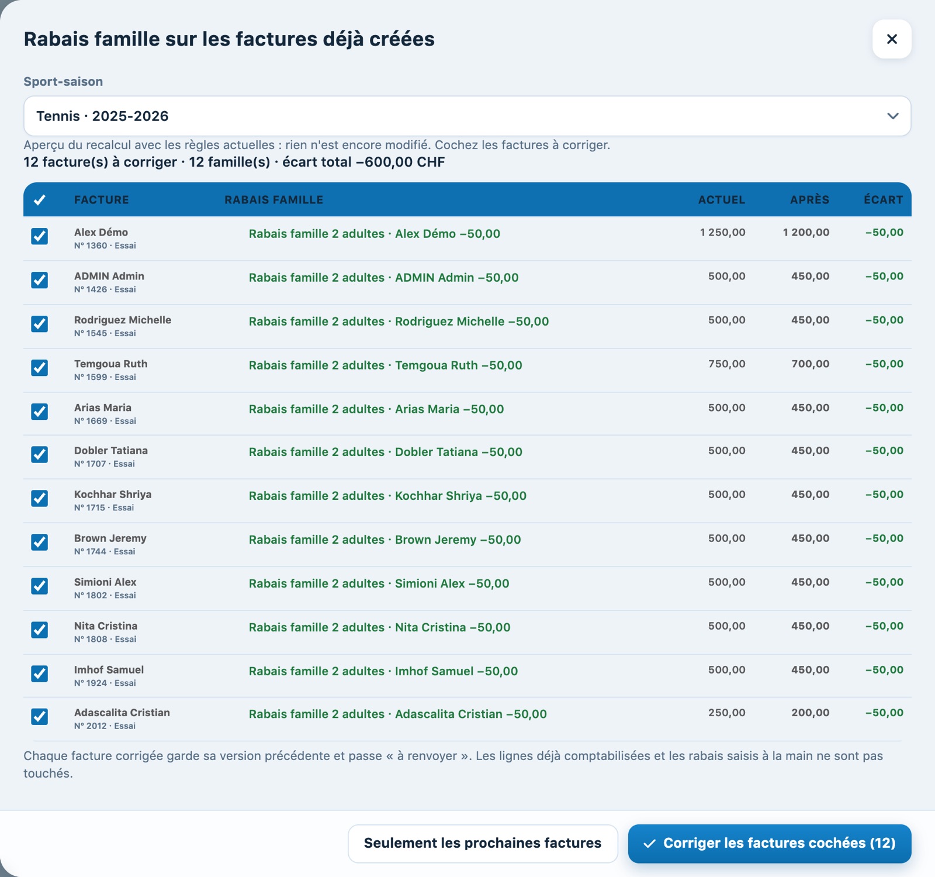This screenshot has width=935, height=877.
Task: Untick the Imhof Samuel invoice
Action: click(39, 674)
